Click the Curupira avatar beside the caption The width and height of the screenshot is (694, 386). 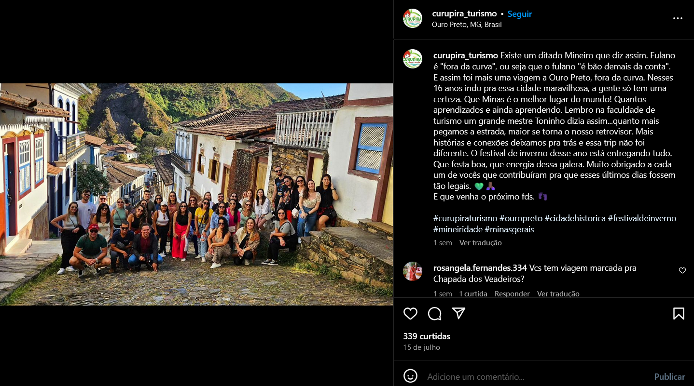tap(413, 59)
